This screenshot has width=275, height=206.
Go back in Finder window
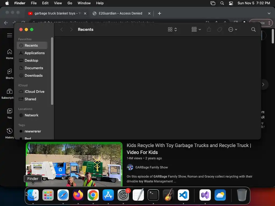[61, 30]
